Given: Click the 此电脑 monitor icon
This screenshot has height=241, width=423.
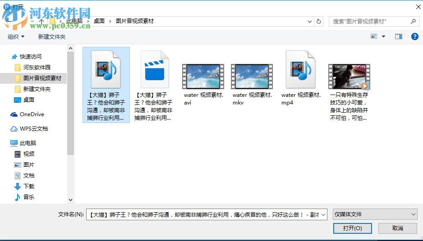Looking at the screenshot, I should click(x=14, y=143).
